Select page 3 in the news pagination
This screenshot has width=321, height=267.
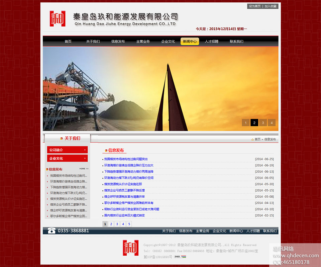(x=117, y=224)
